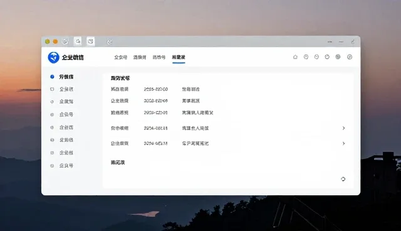Screen dimensions: 401x231
Task: Open the fourth item in the left sidebar
Action: coord(62,114)
